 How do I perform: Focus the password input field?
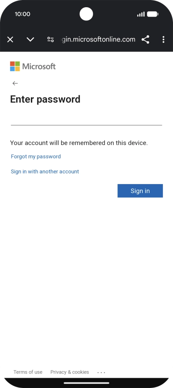coord(86,119)
